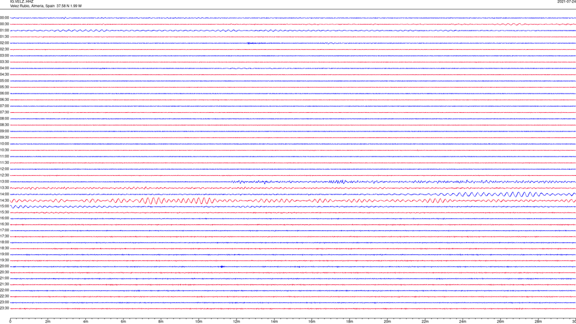This screenshot has height=324, width=576.
Task: Click the 4m axis tick label
Action: pos(86,322)
